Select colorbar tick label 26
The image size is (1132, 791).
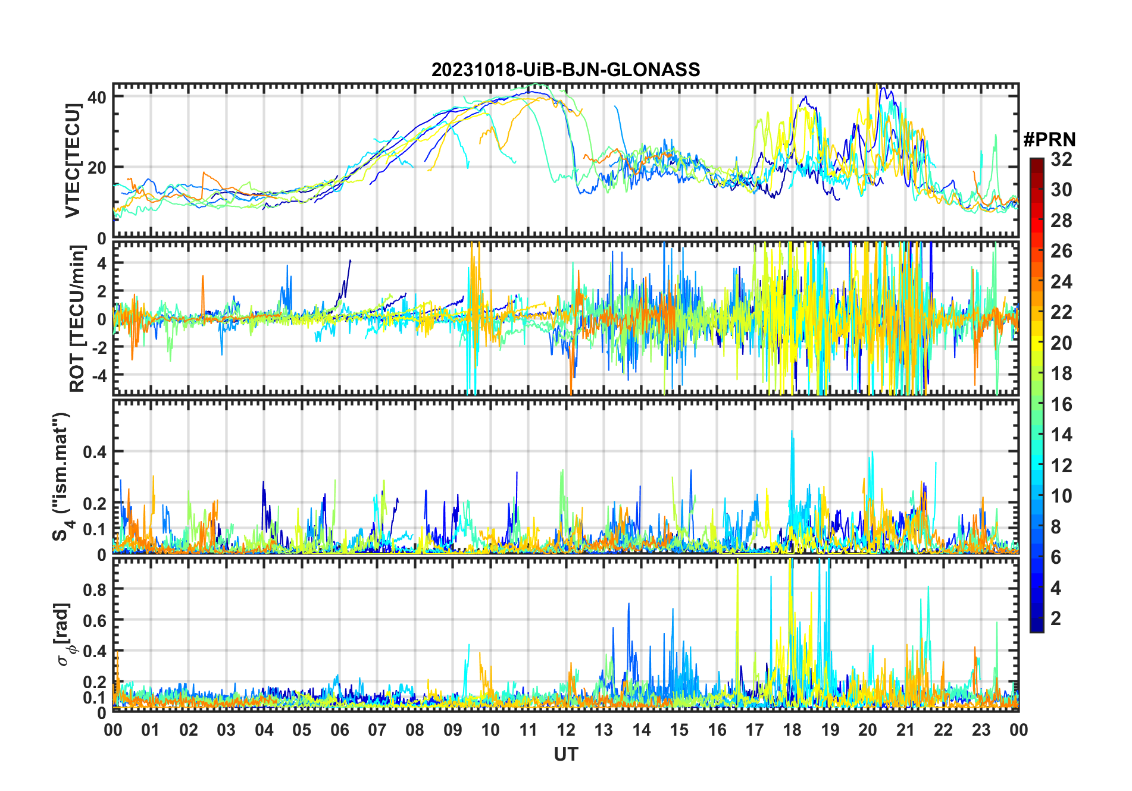coord(1061,251)
